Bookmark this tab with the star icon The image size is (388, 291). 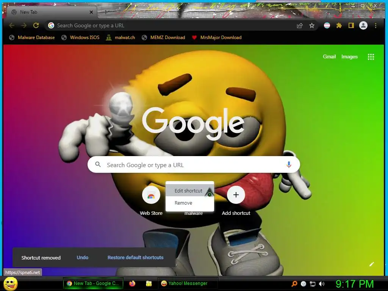[312, 25]
